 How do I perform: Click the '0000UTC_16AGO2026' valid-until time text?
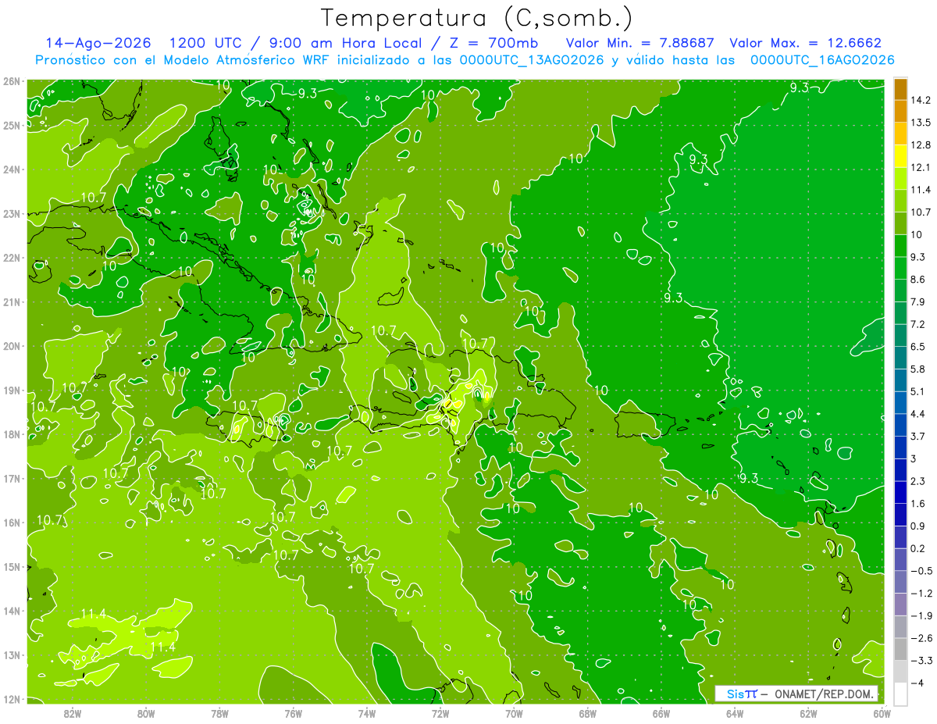[x=822, y=60]
